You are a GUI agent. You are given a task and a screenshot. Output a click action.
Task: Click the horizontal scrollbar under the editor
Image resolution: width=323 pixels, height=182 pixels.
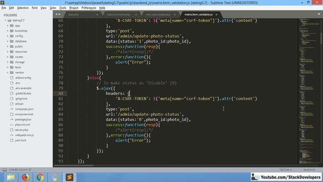(x=74, y=165)
